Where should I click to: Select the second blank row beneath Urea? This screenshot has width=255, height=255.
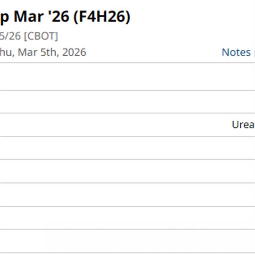coord(127,171)
